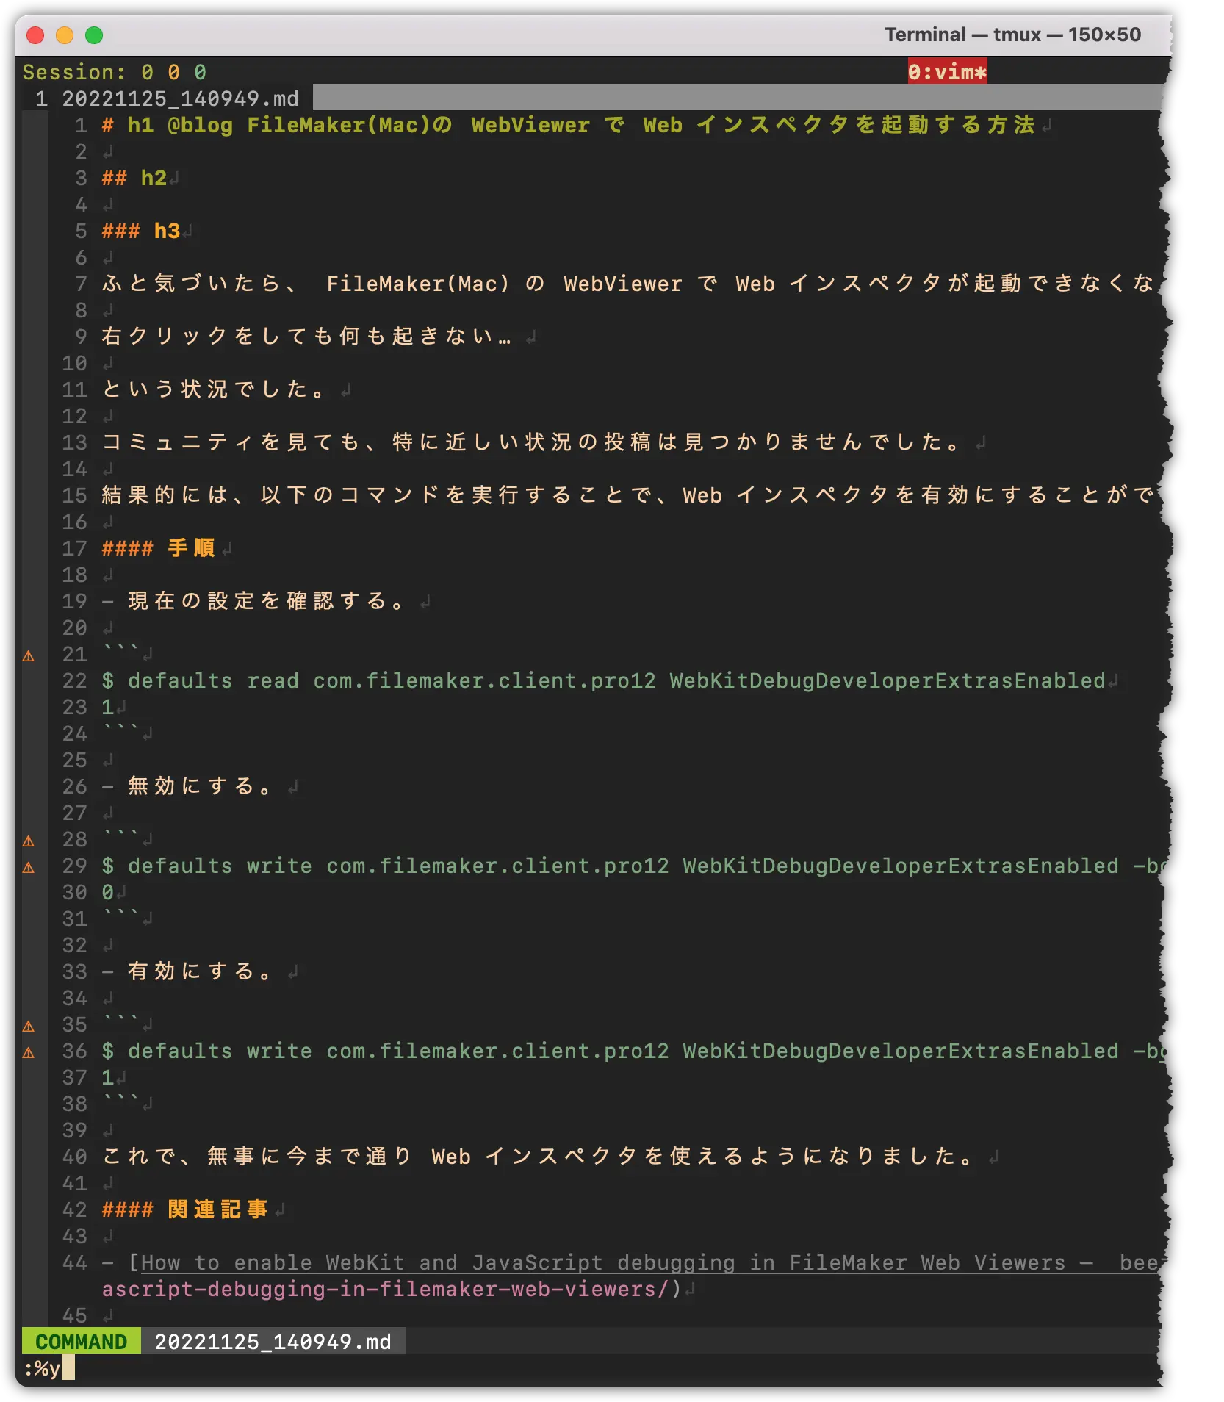This screenshot has width=1224, height=1402.
Task: Click the warning icon at line 28
Action: (29, 840)
